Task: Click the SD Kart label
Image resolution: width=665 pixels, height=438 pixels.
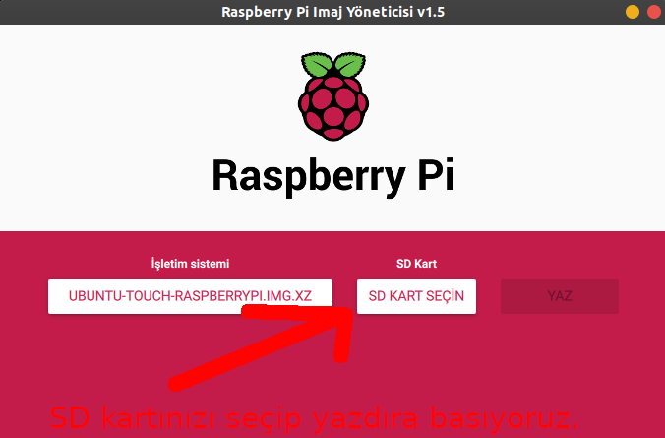Action: click(416, 264)
